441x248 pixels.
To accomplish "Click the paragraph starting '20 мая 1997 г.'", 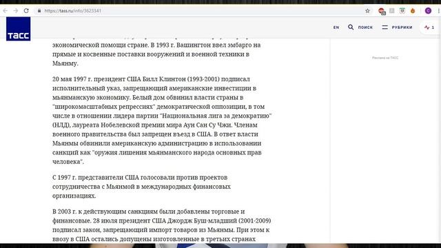I will [162, 121].
